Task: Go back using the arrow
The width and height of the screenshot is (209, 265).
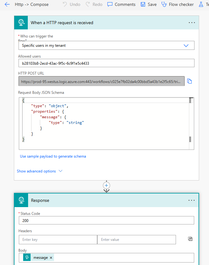Action: point(7,4)
